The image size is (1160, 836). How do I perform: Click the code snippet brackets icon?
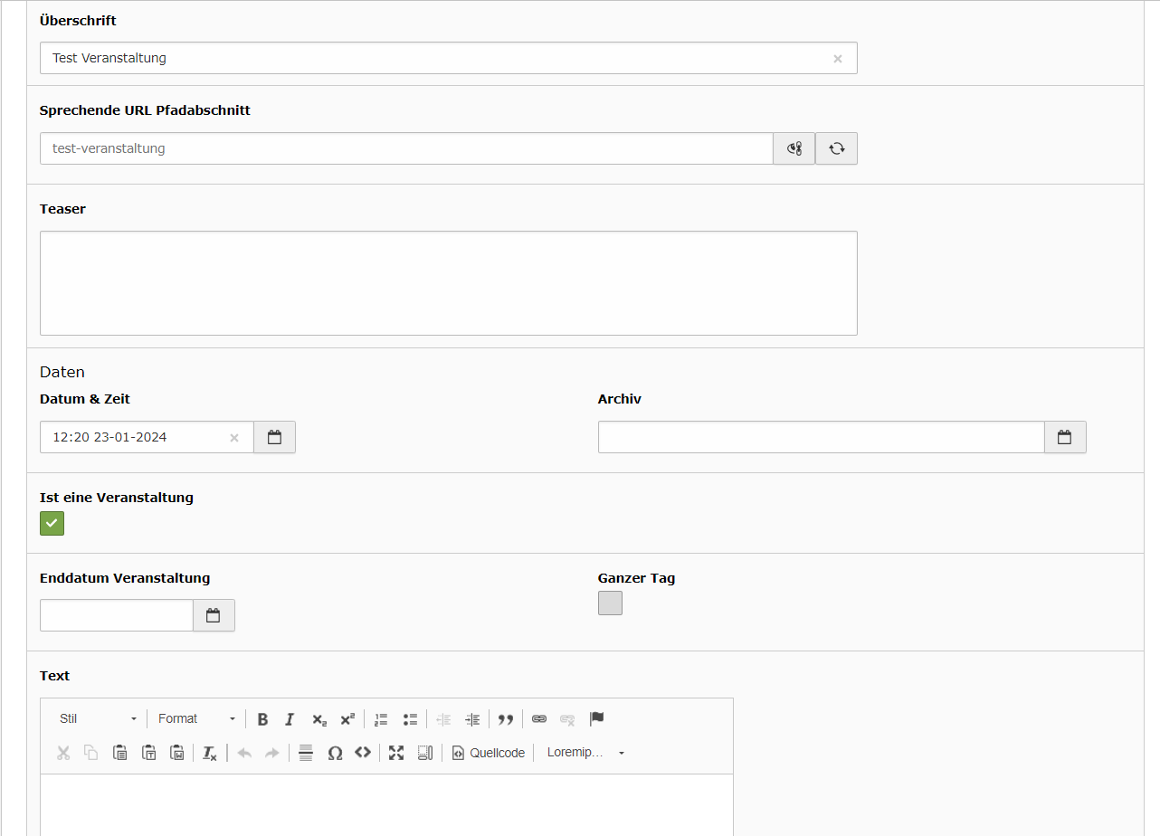click(363, 753)
